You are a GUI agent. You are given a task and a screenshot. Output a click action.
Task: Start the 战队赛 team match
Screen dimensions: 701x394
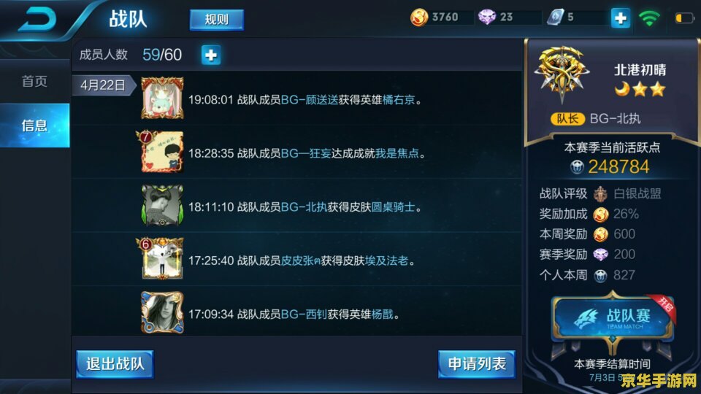point(613,318)
